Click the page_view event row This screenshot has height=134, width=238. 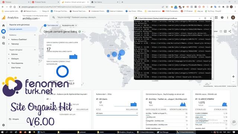coord(211,117)
